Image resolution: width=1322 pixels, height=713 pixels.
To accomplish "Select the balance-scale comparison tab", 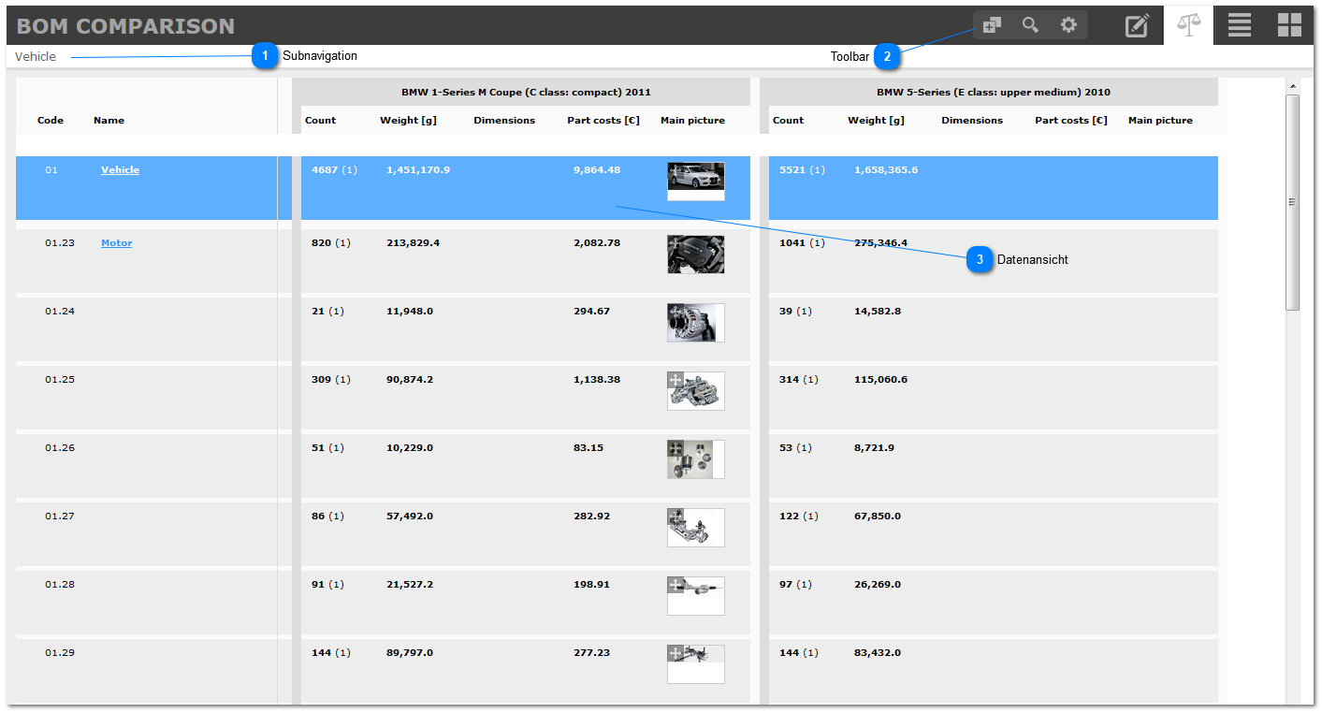I will tap(1189, 24).
